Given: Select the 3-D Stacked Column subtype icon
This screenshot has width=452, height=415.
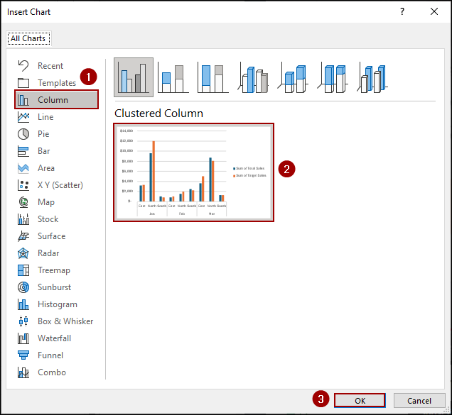Looking at the screenshot, I should point(293,77).
